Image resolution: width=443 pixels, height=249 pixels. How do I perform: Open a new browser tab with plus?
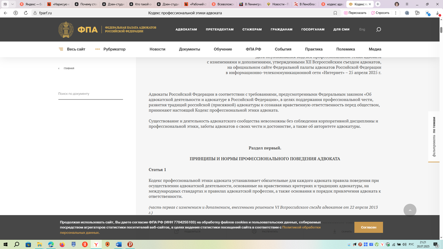coord(378,4)
